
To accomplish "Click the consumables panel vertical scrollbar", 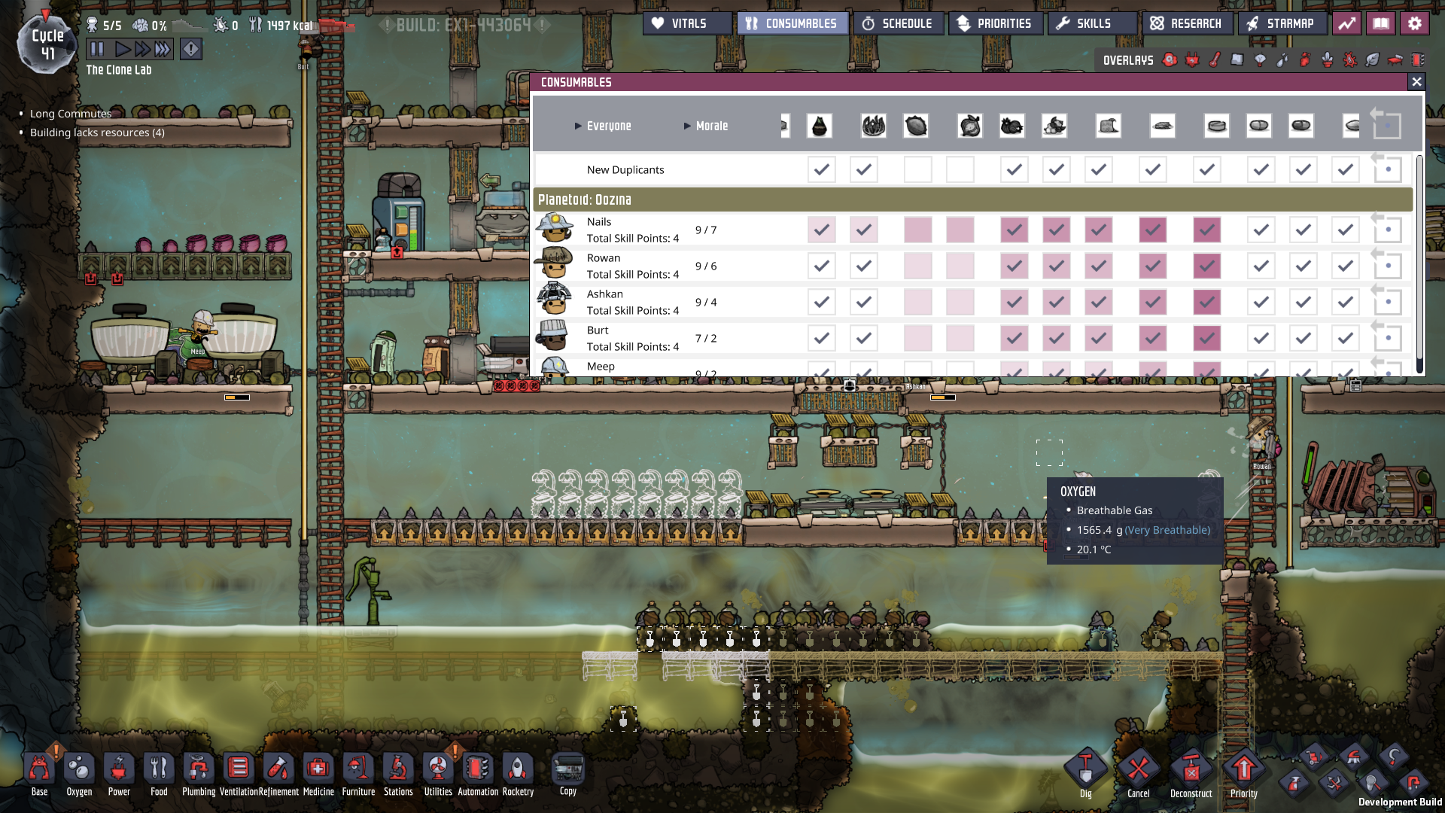I will (x=1419, y=263).
